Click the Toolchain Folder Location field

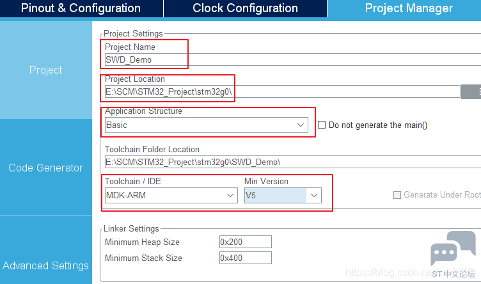pos(293,162)
